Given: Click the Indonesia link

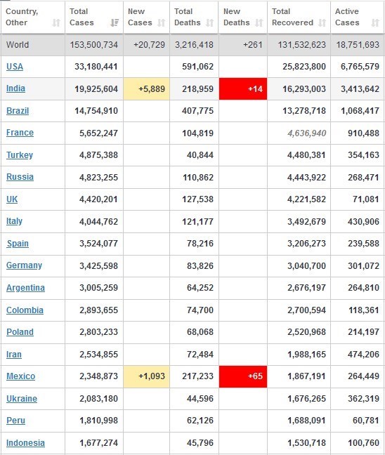Looking at the screenshot, I should pyautogui.click(x=25, y=443).
